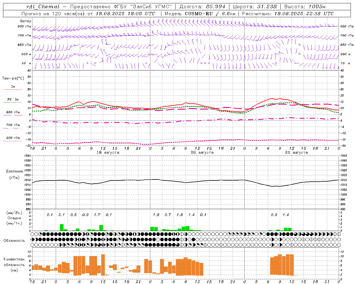Click the 1.7 precipitation value
Image resolution: width=355 pixels, height=284 pixels.
point(97,215)
